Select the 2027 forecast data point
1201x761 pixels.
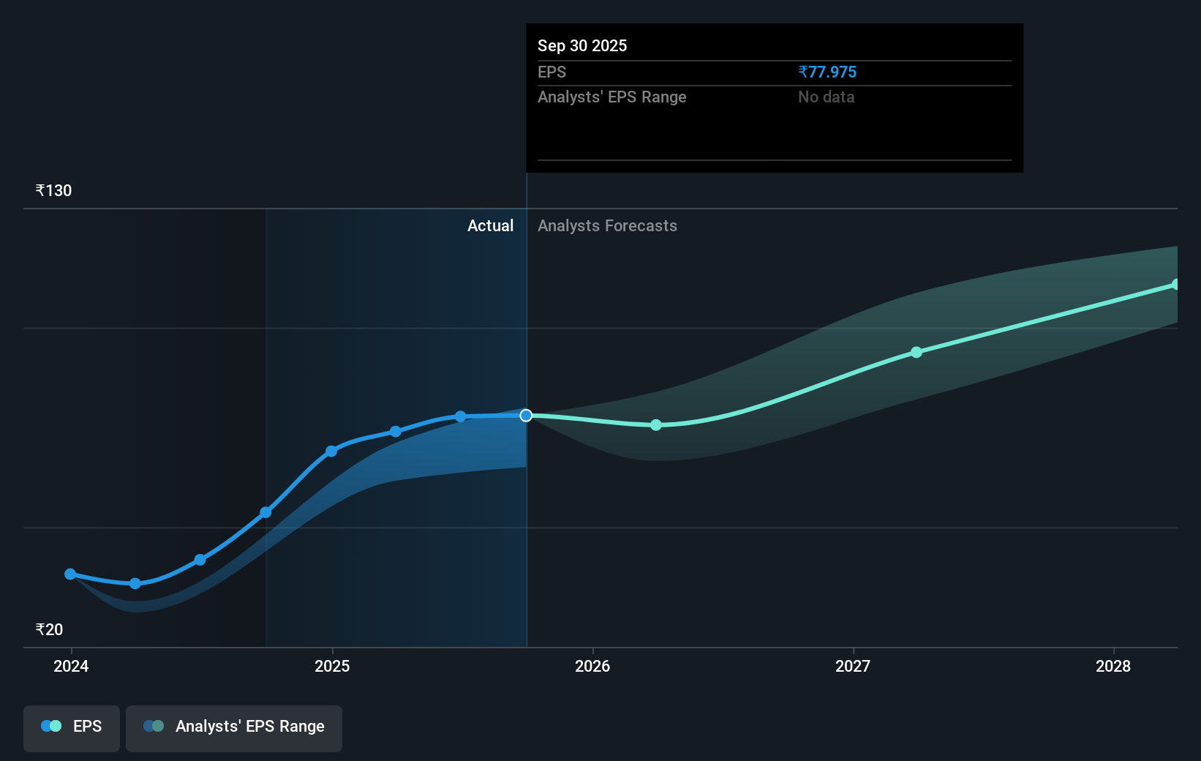pyautogui.click(x=916, y=353)
